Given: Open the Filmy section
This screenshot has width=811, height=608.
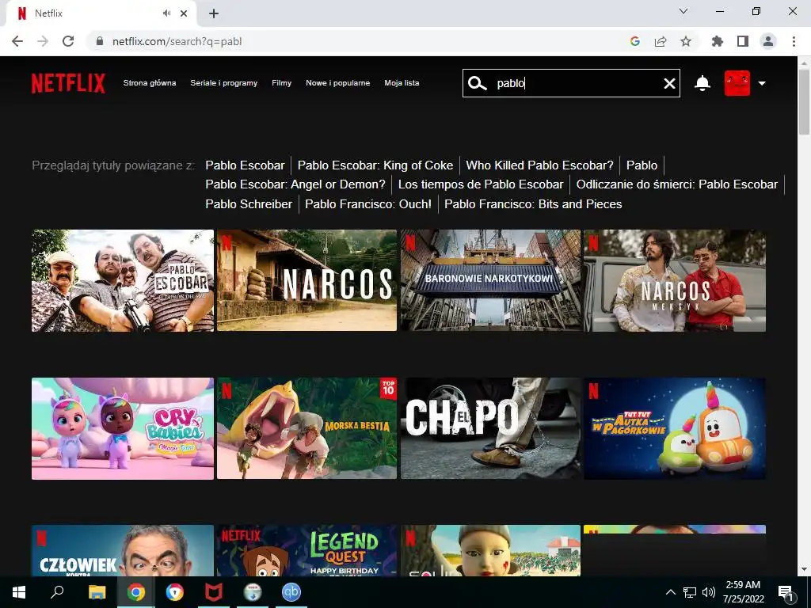Looking at the screenshot, I should [282, 82].
